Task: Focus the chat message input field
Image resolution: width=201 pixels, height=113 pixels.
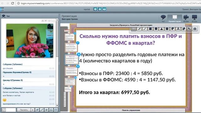Action: pyautogui.click(x=11, y=110)
